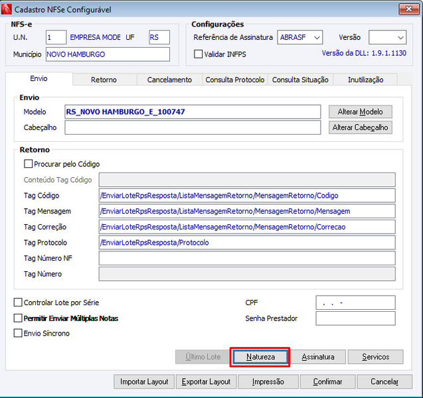Click into the UF field showing RS
The height and width of the screenshot is (398, 423).
(x=159, y=37)
